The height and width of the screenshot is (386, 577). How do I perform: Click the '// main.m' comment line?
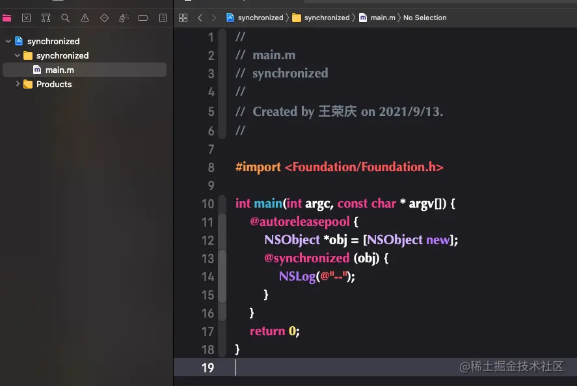265,55
